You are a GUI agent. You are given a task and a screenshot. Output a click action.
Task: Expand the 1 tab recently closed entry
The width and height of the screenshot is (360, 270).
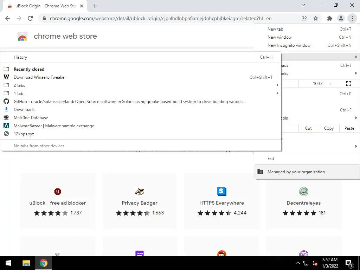(141, 93)
